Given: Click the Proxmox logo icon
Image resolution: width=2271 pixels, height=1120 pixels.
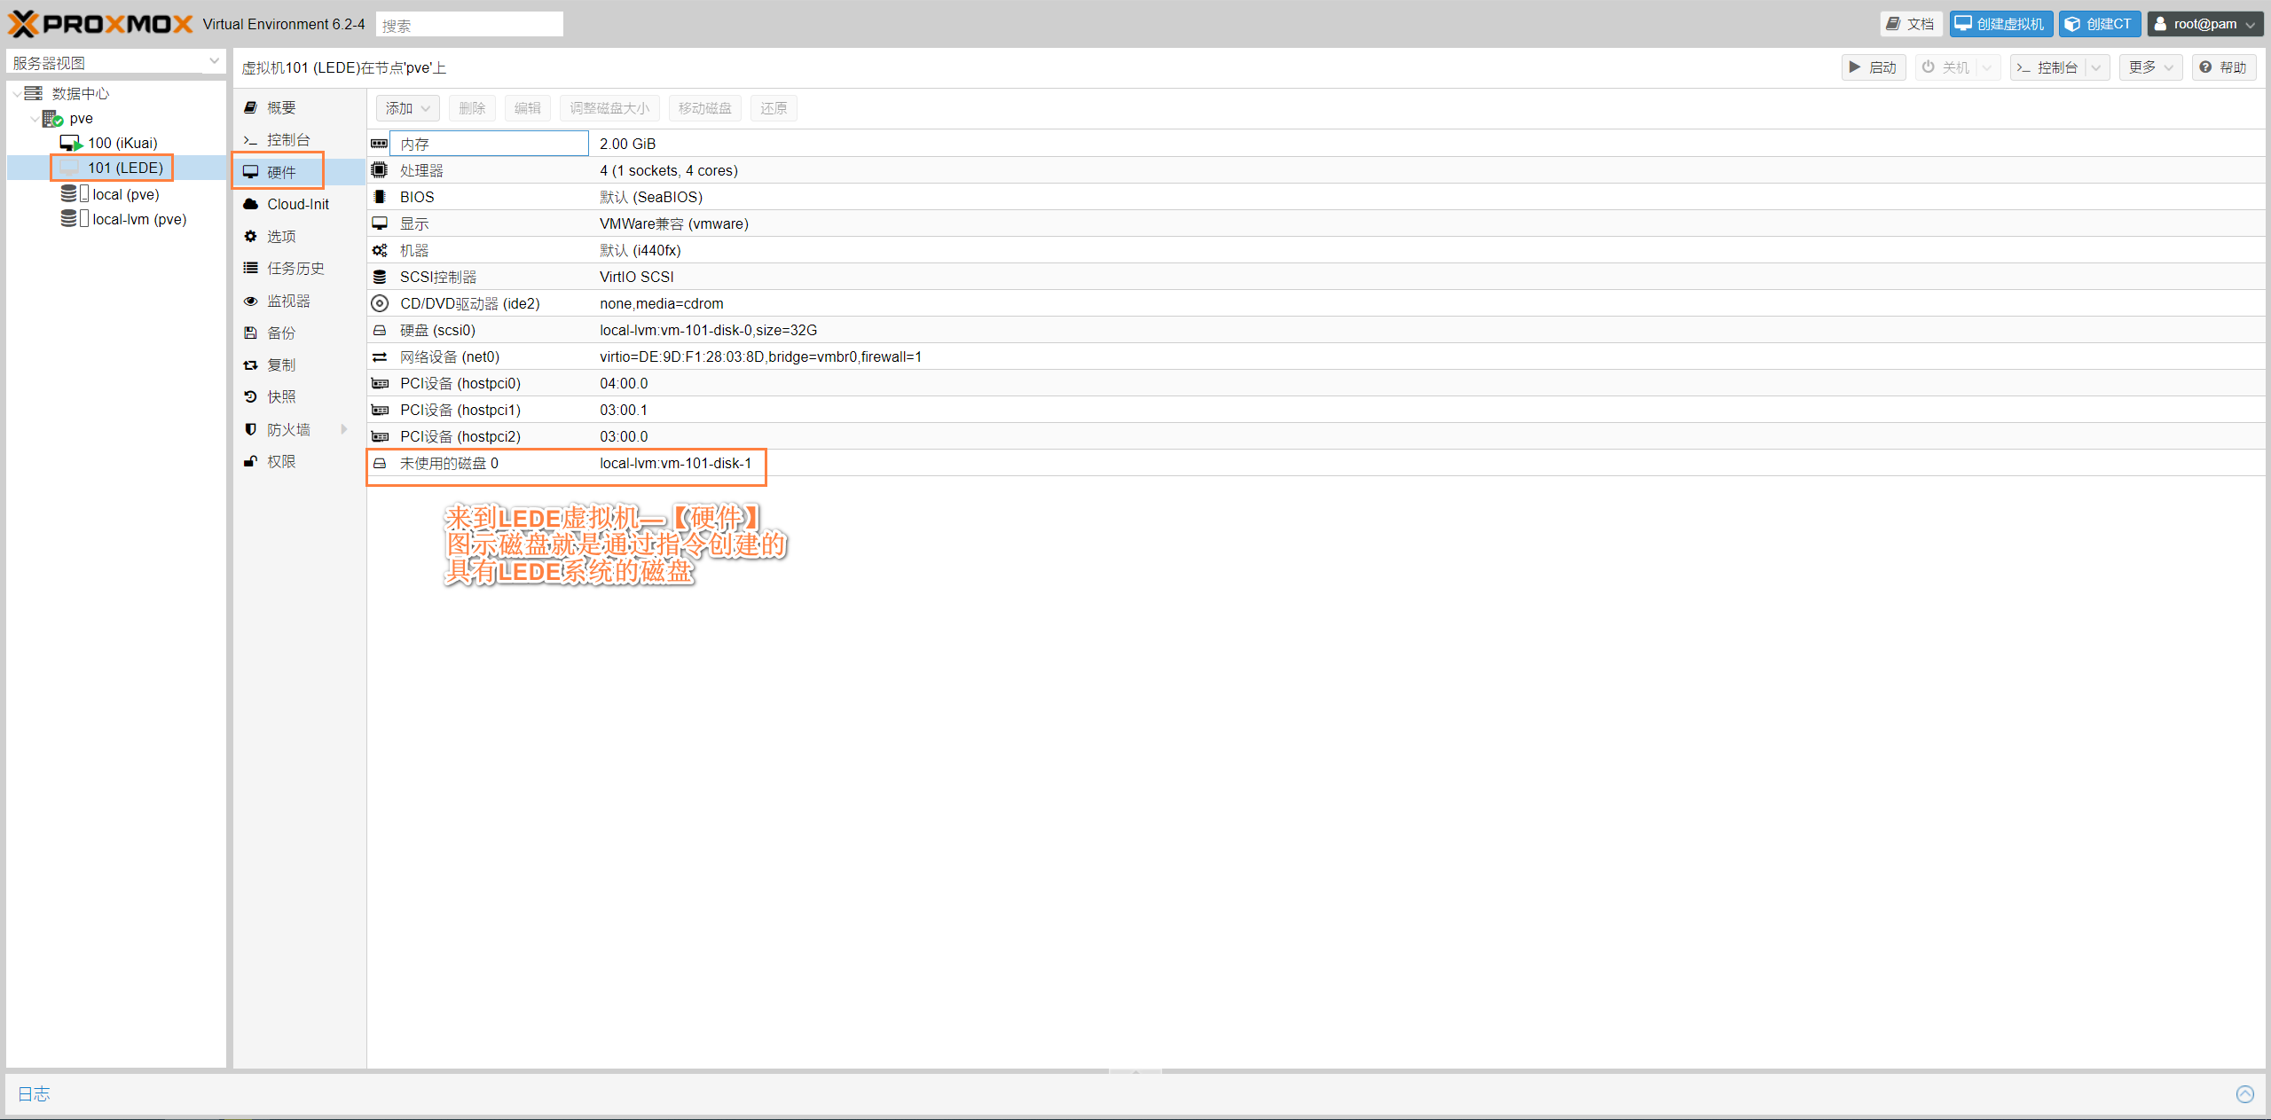Looking at the screenshot, I should [23, 24].
